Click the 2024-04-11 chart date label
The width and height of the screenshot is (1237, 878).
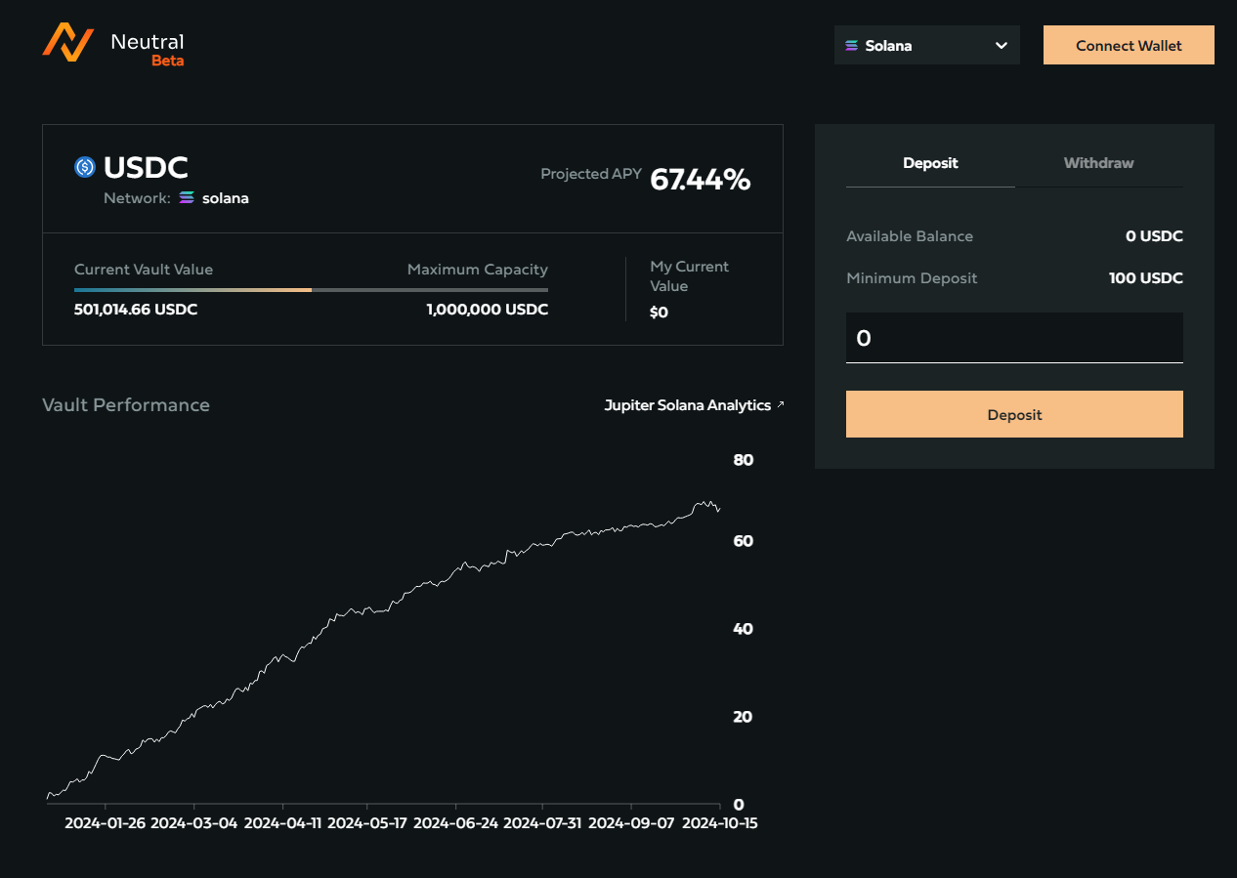283,823
